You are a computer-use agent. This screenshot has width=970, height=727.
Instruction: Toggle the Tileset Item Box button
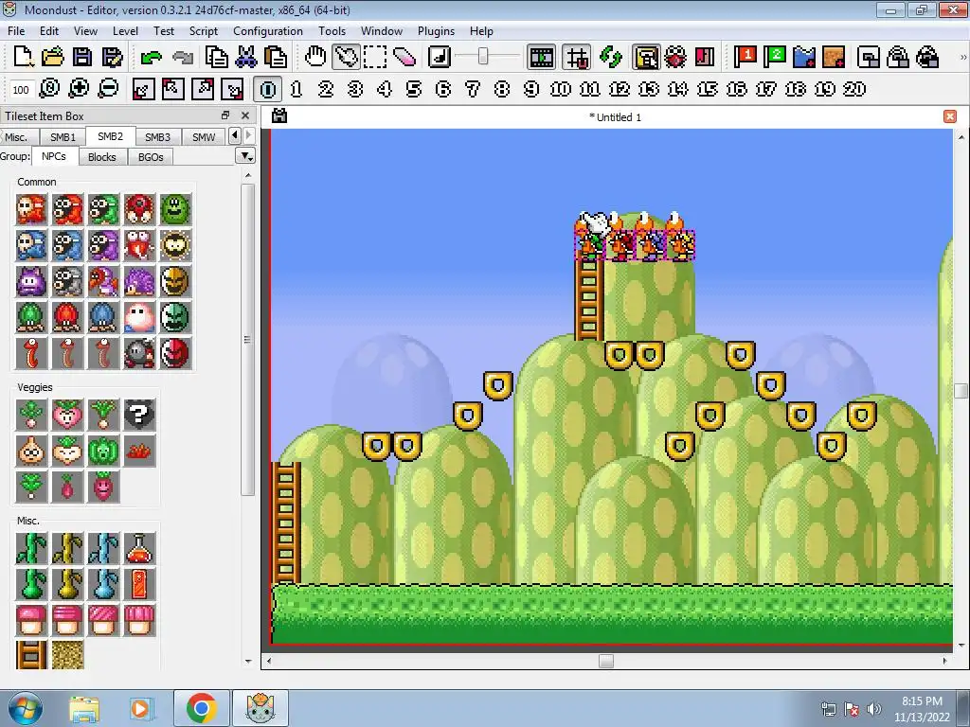(646, 57)
